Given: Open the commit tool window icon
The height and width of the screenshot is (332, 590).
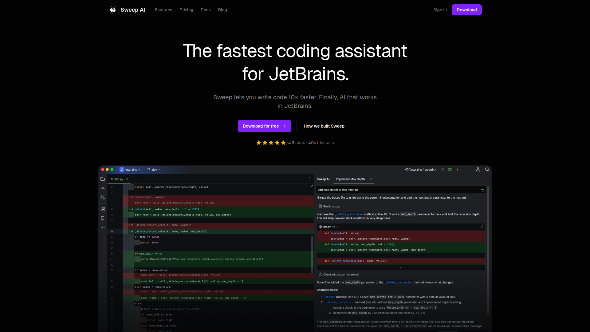Looking at the screenshot, I should (x=103, y=188).
